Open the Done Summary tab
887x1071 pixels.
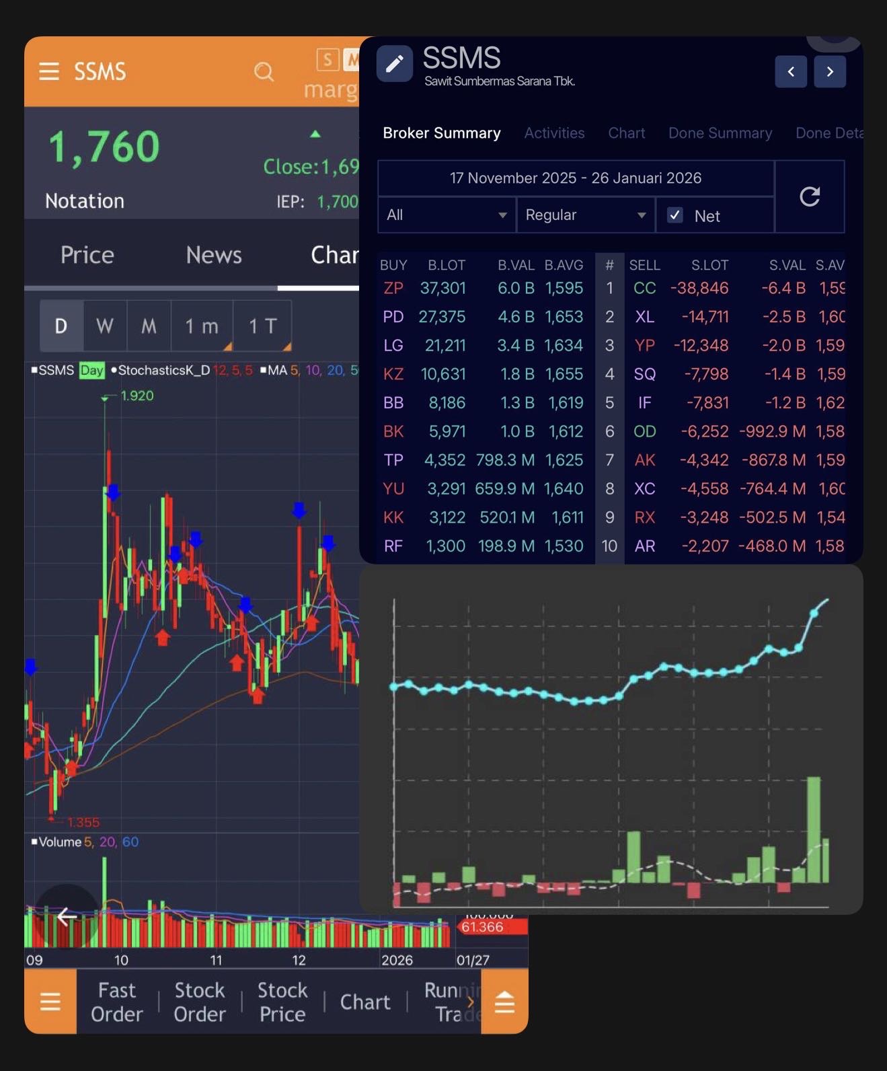tap(720, 133)
